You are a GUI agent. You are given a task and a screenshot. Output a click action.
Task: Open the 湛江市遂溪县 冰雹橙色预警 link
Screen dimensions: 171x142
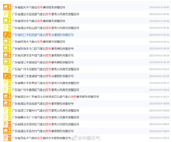coord(43,76)
